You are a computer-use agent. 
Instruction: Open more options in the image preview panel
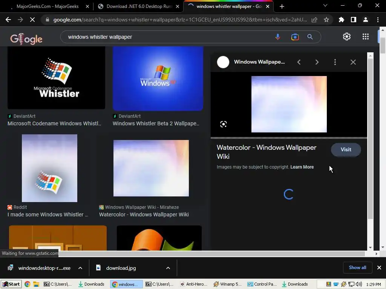pos(335,62)
